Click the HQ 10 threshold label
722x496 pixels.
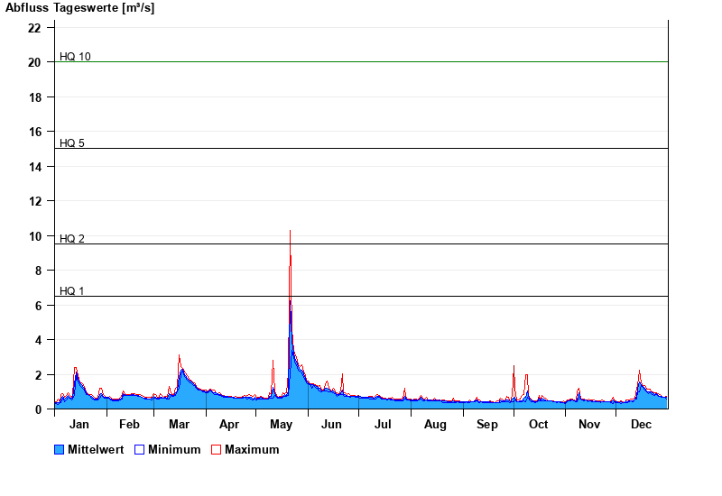[75, 57]
